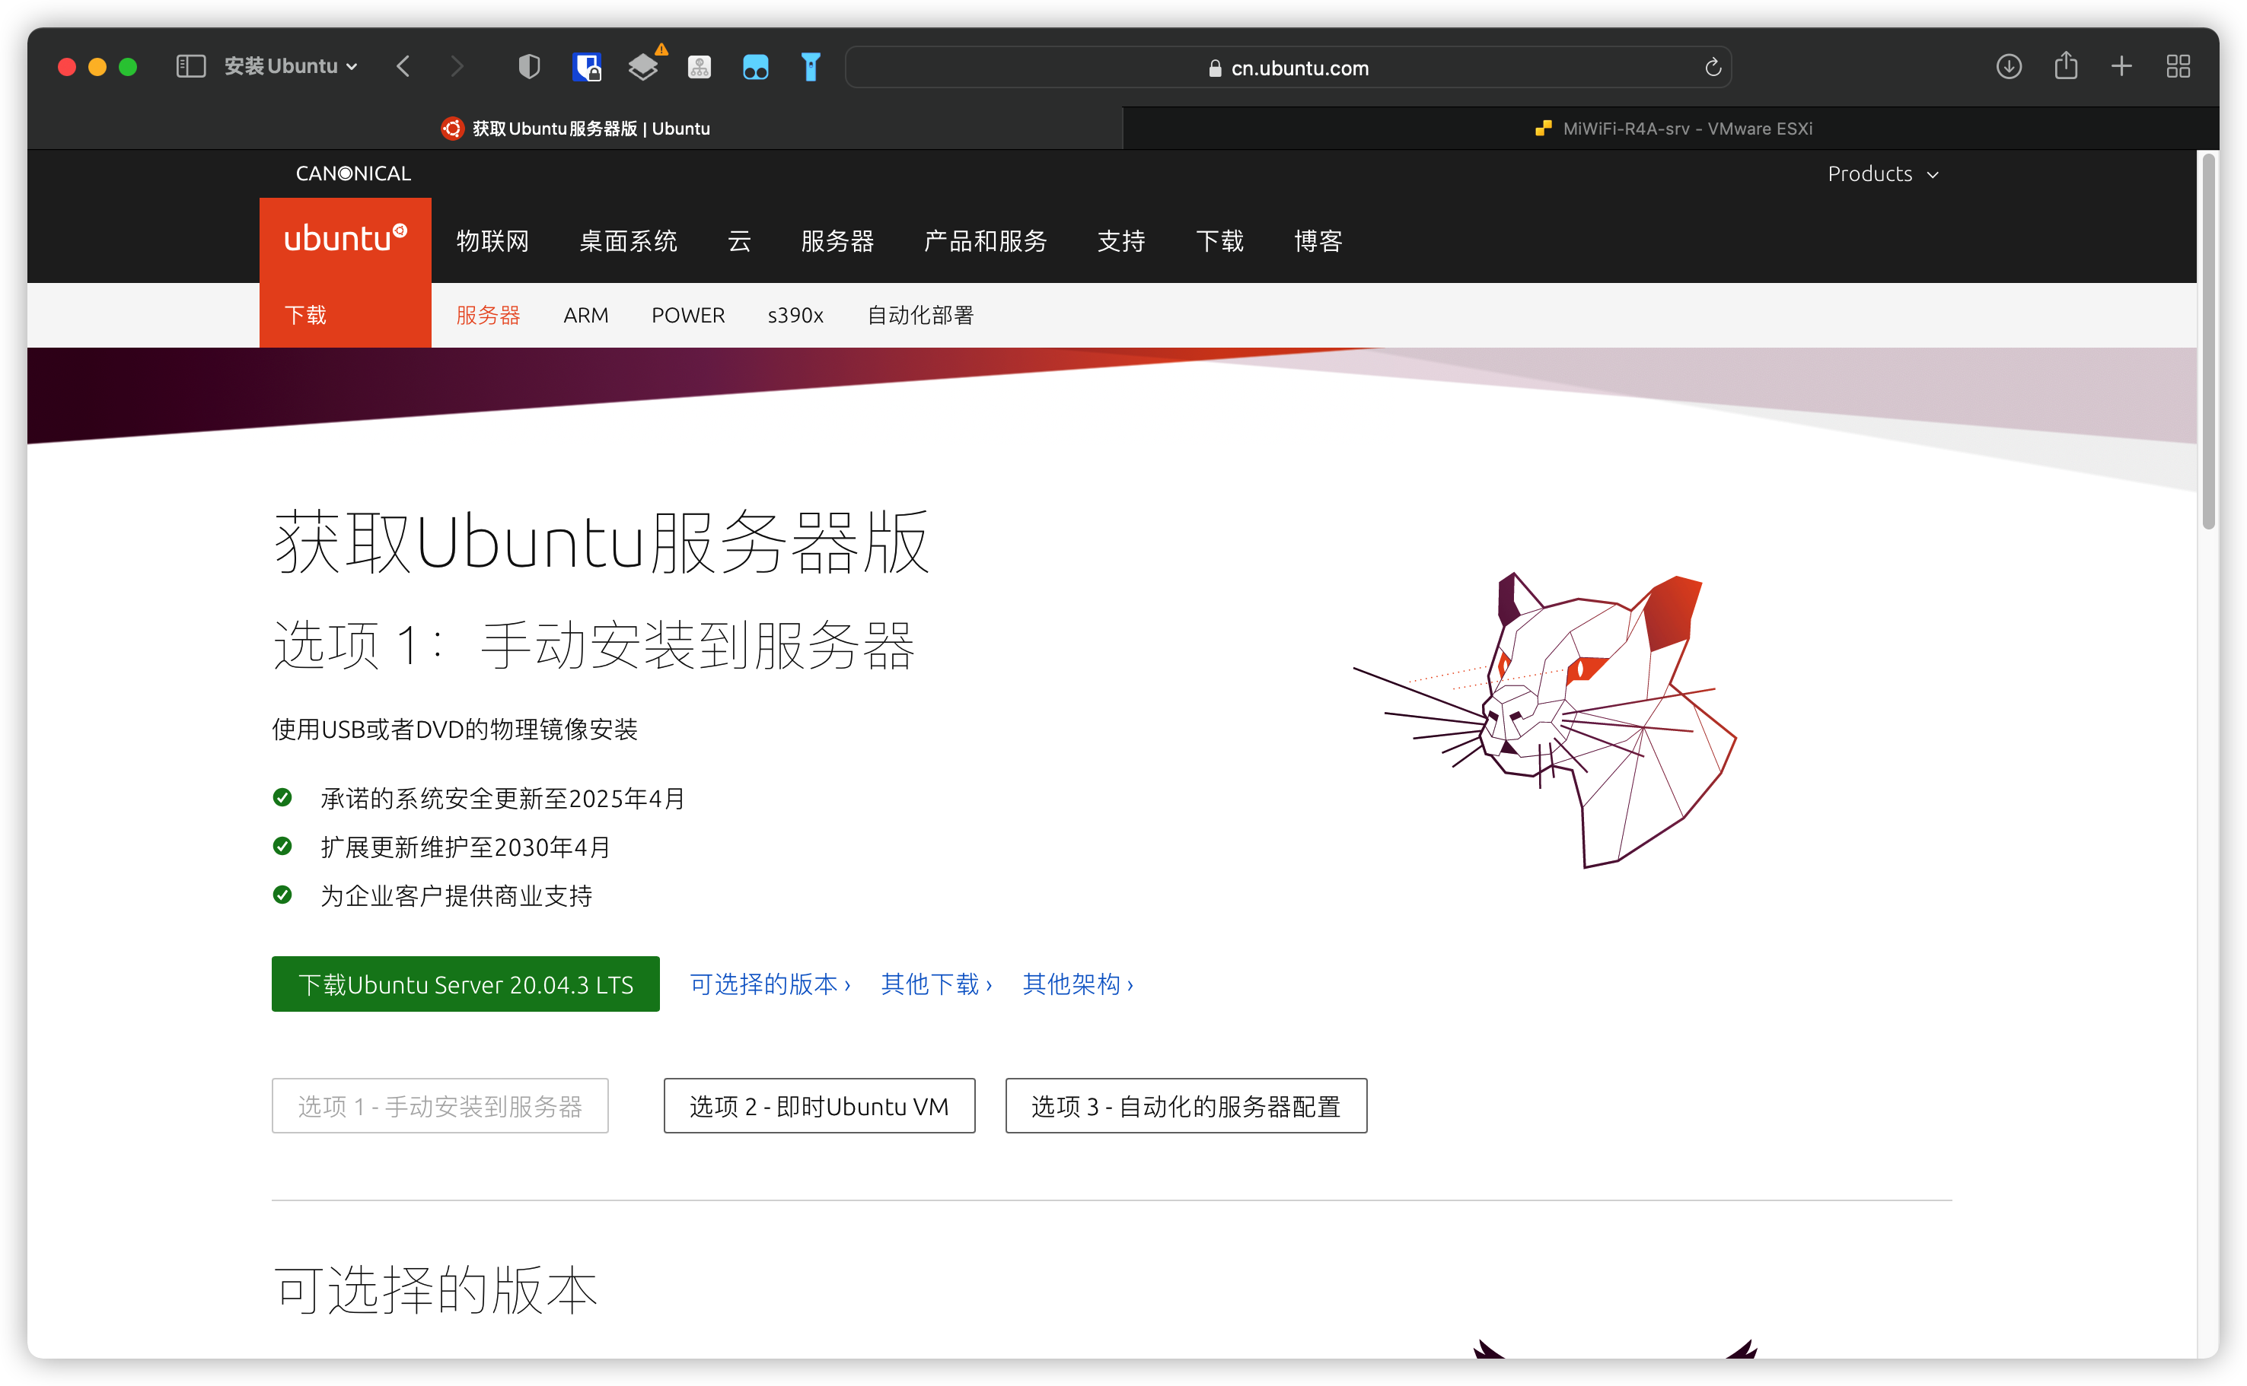Click the Ubuntu favicon on the active tab

[451, 129]
